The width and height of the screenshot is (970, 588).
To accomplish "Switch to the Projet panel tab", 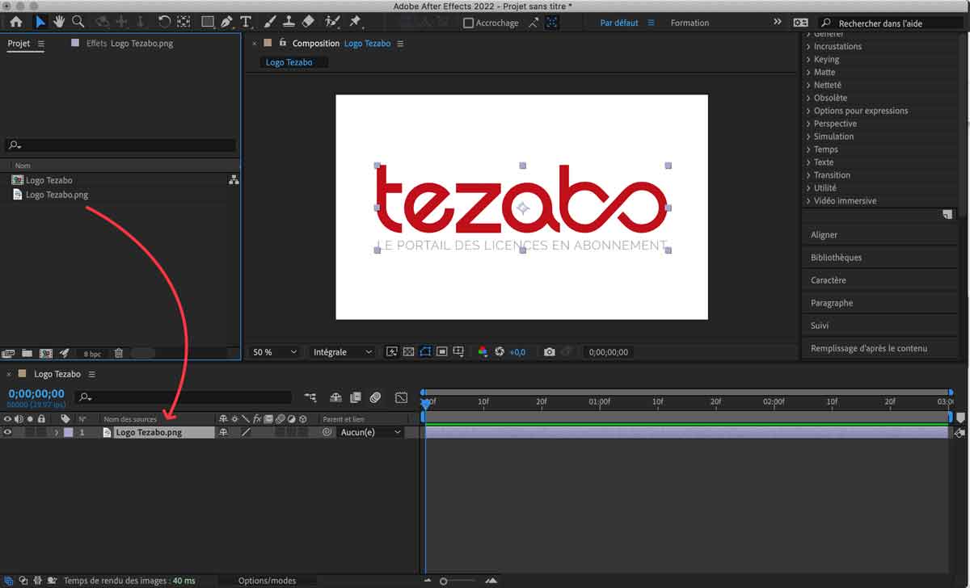I will pos(19,44).
